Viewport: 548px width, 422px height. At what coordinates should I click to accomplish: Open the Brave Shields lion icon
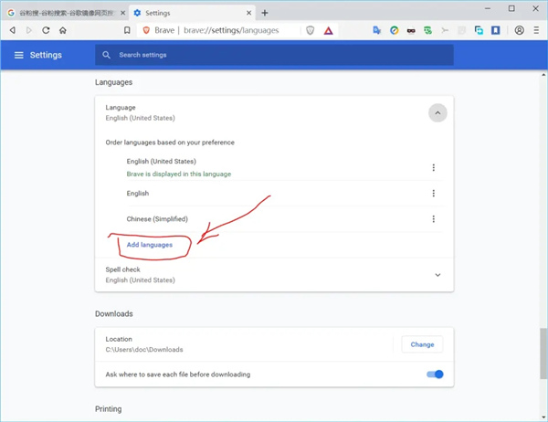click(311, 30)
